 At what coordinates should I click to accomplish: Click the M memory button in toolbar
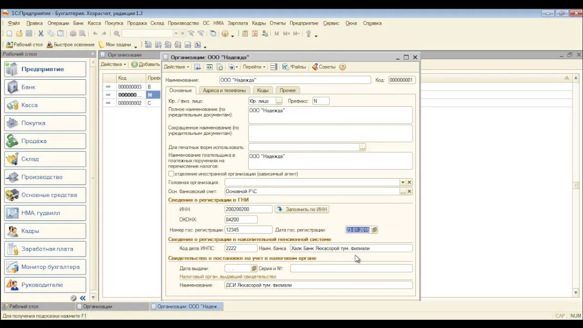(x=276, y=34)
